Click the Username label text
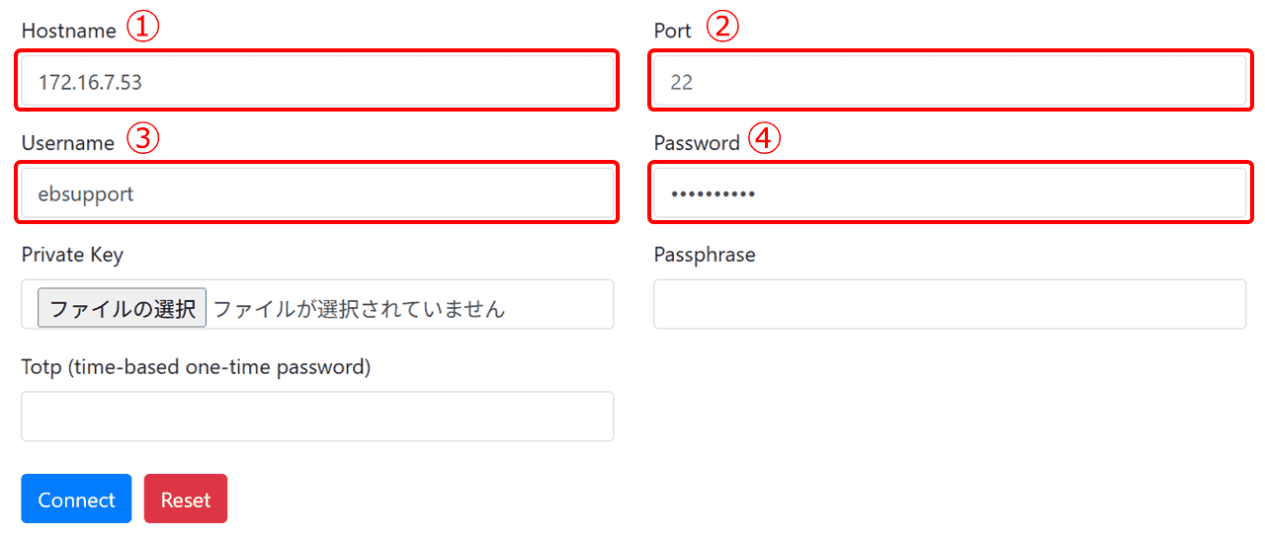The width and height of the screenshot is (1265, 537). 68,143
